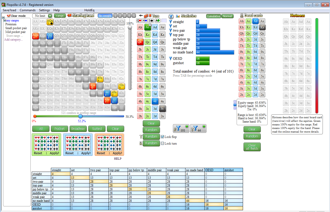Image resolution: width=330 pixels, height=212 pixels.
Task: Switch statistics to Normal mode
Action: tap(227, 16)
